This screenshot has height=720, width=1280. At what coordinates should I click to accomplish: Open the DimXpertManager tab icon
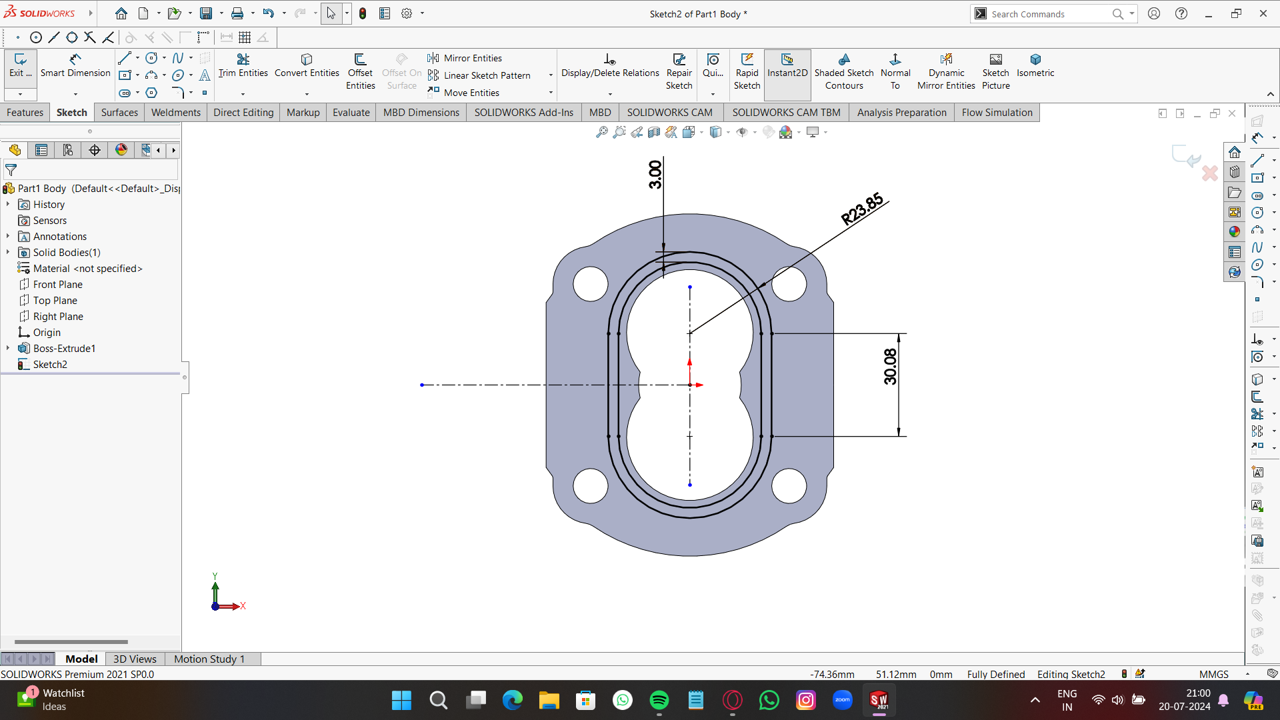pyautogui.click(x=95, y=150)
